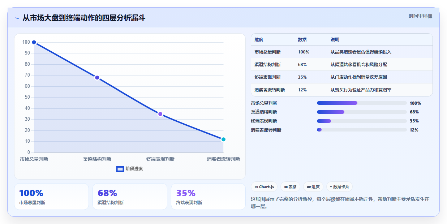This screenshot has height=224, width=447.
Task: Click the 阶段进度 legend color box
Action: [x=120, y=169]
